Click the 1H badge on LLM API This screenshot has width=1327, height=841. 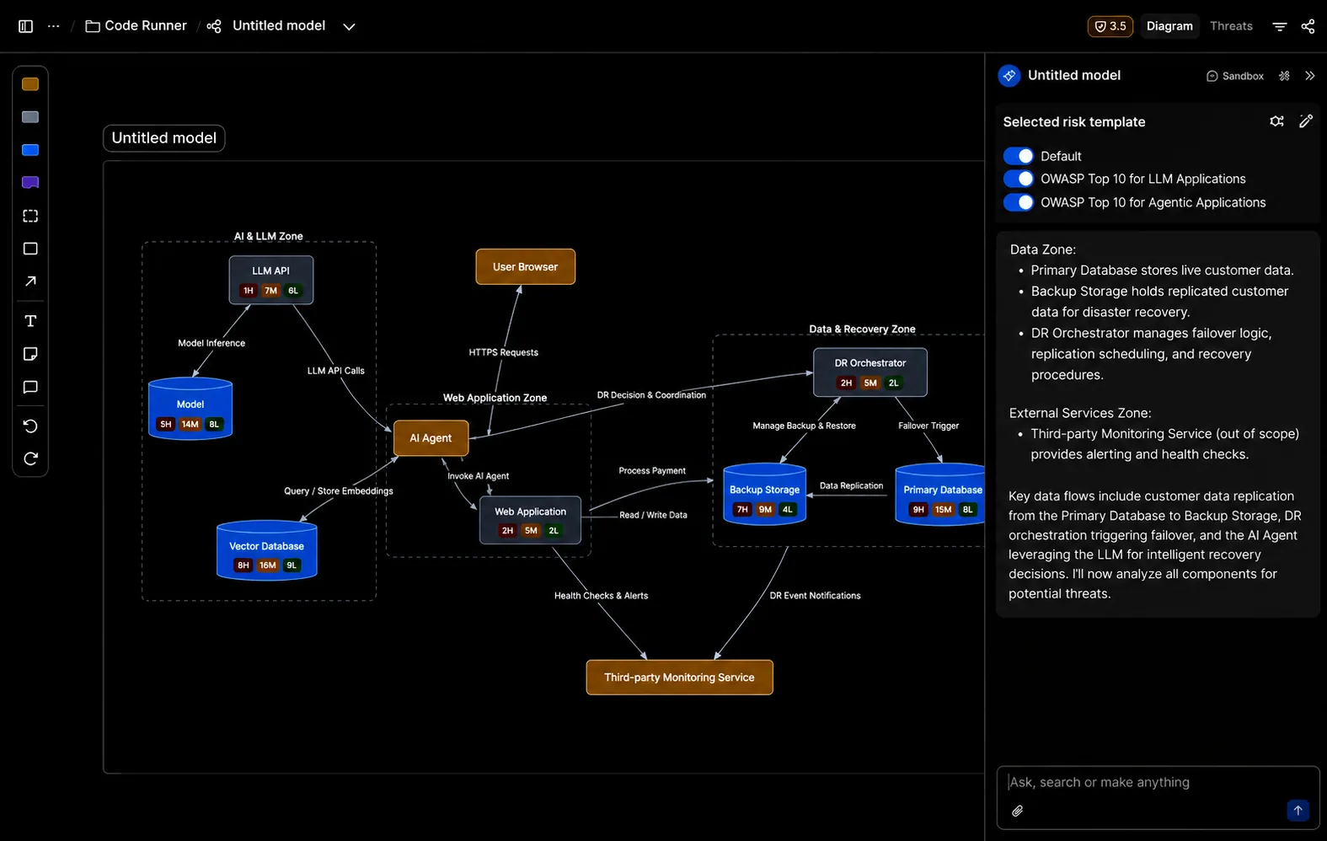tap(248, 291)
